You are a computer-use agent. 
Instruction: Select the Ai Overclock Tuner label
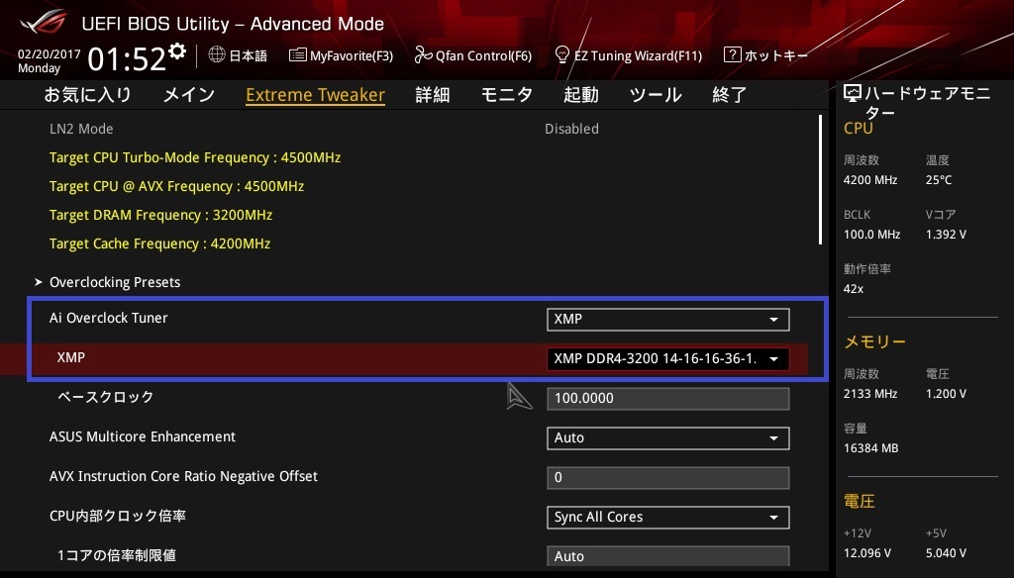[109, 318]
